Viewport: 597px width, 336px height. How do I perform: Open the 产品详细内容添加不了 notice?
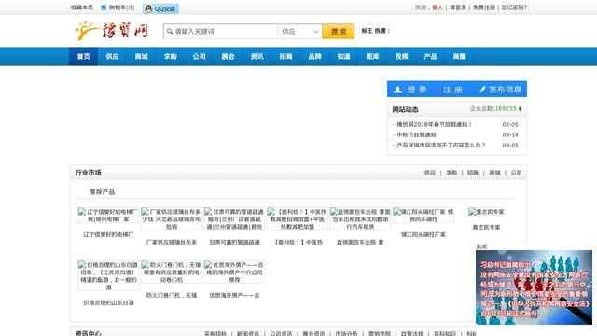click(x=441, y=146)
